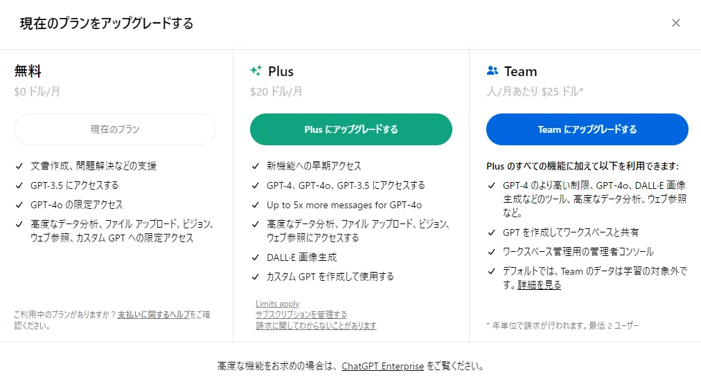
Task: Click the 現在のプランをアップグレードする dialog title
Action: coord(107,24)
